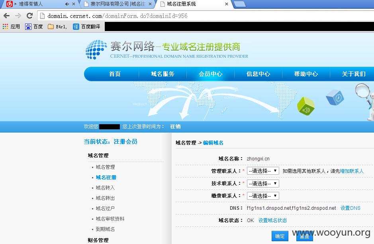The image size is (374, 244).
Task: Close the 赛尔网络有限公司 tab
Action: (150, 4)
